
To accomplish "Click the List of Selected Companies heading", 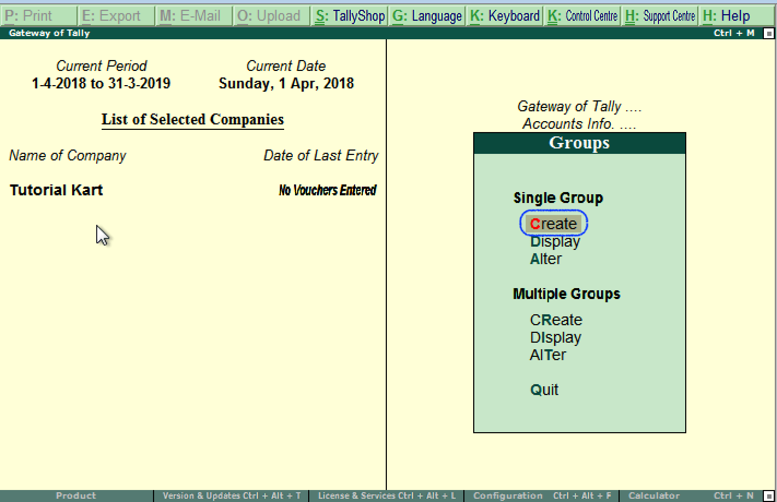I will pos(193,119).
